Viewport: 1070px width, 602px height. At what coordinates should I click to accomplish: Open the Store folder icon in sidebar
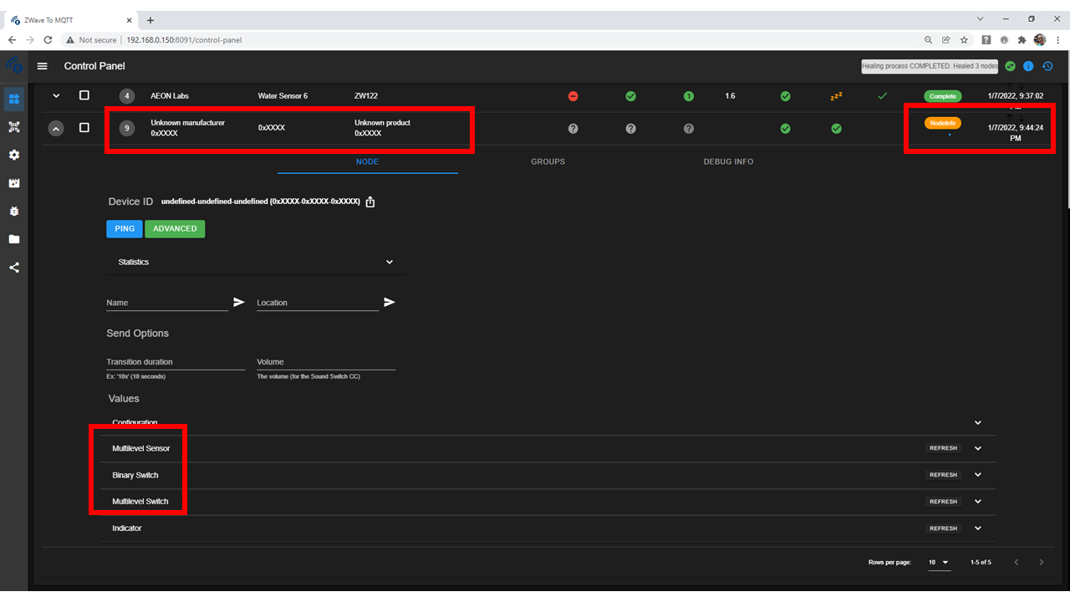click(x=14, y=239)
